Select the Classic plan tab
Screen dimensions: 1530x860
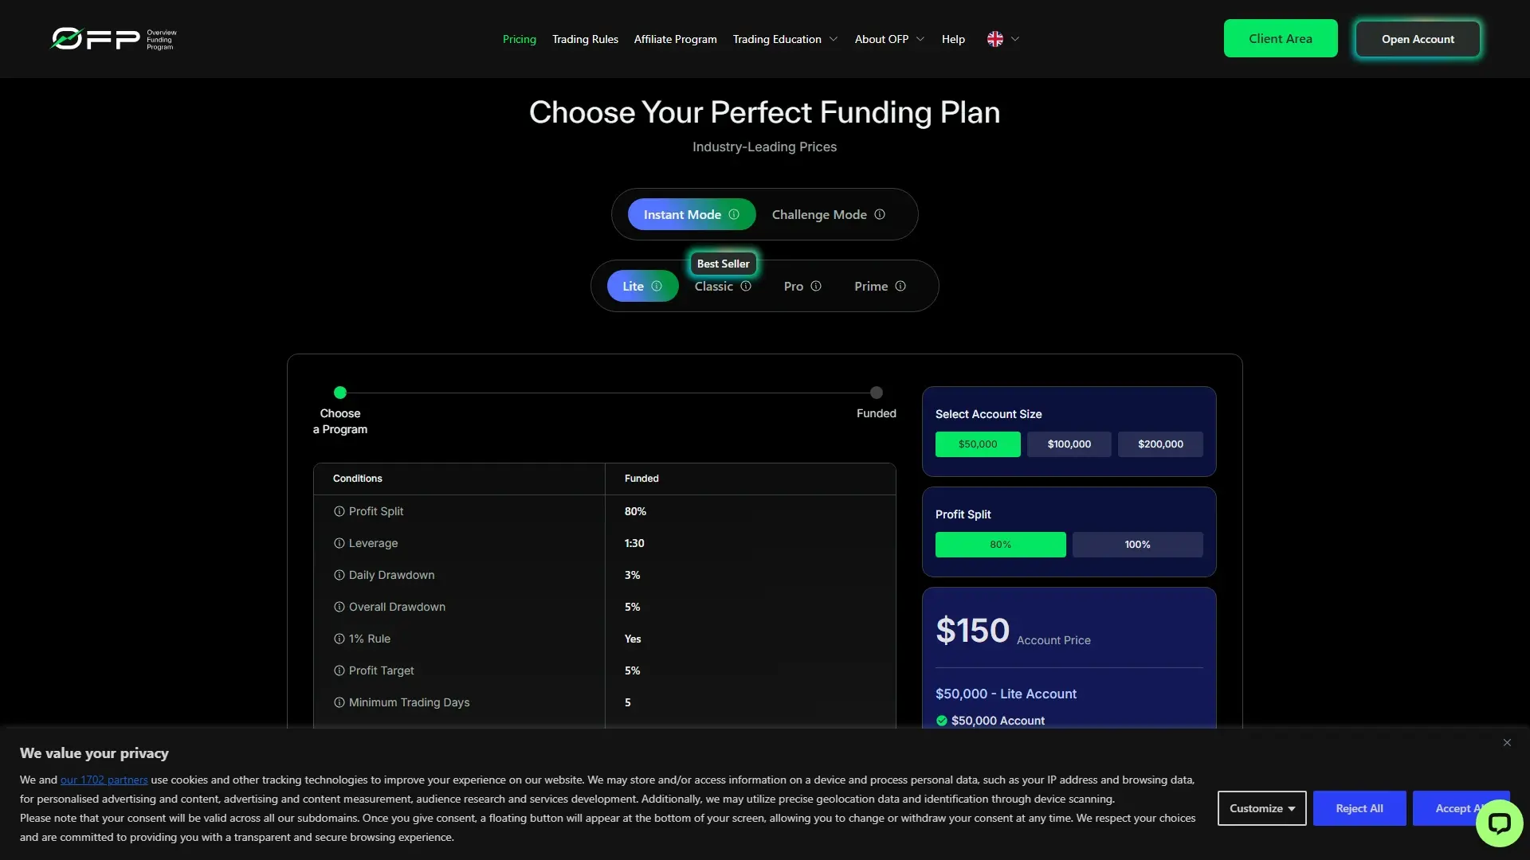point(715,285)
